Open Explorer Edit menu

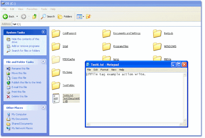click(x=12, y=9)
